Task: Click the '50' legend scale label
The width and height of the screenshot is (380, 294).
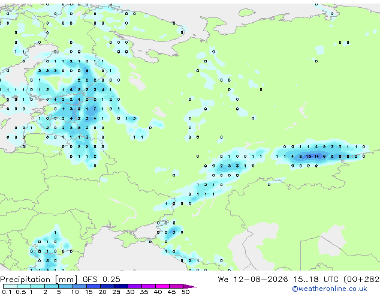Action: click(x=185, y=292)
